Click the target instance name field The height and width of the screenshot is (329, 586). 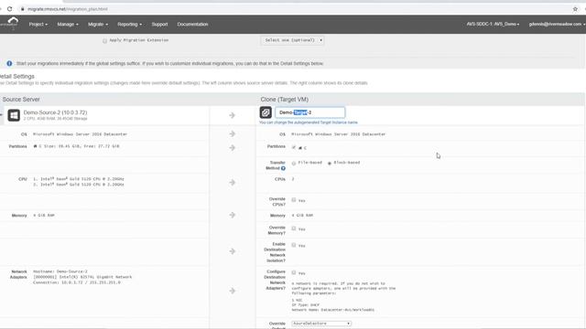(309, 112)
